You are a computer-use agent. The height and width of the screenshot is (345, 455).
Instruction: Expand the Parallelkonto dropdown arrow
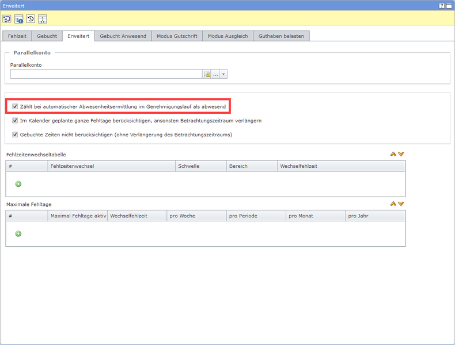pos(224,74)
